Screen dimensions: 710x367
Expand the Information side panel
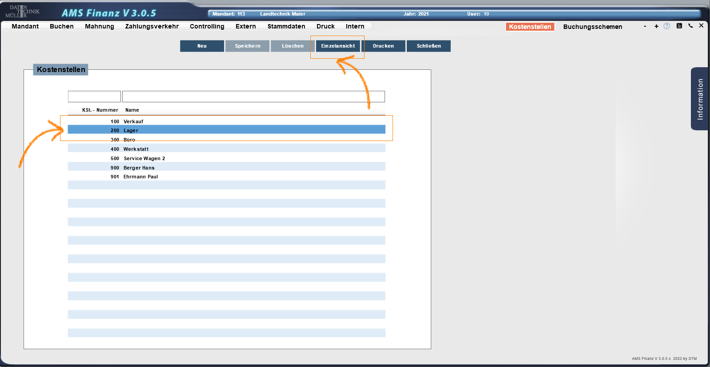click(700, 99)
